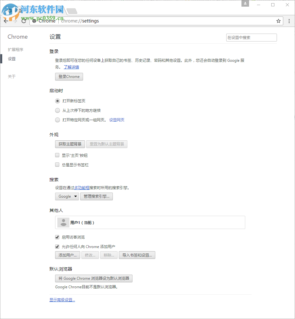Screen dimensions: 295x319
Task: Click the back navigation arrow
Action: (6, 21)
